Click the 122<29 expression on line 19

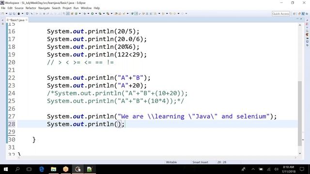point(129,55)
